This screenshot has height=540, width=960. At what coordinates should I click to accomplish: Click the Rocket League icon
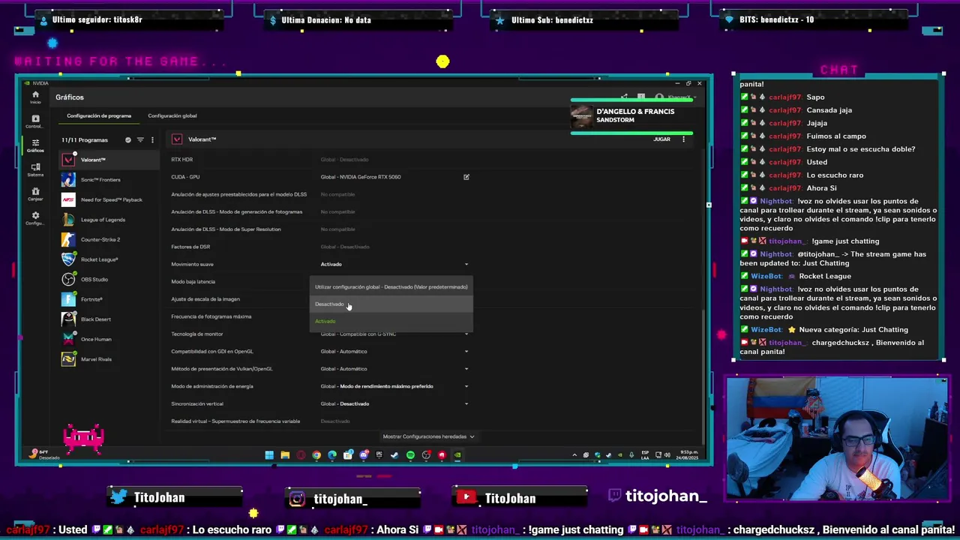[68, 259]
